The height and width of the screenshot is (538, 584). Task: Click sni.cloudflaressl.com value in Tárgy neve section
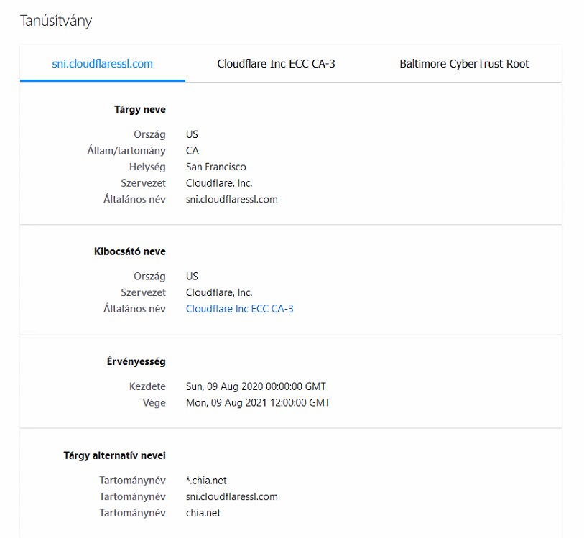click(x=232, y=199)
